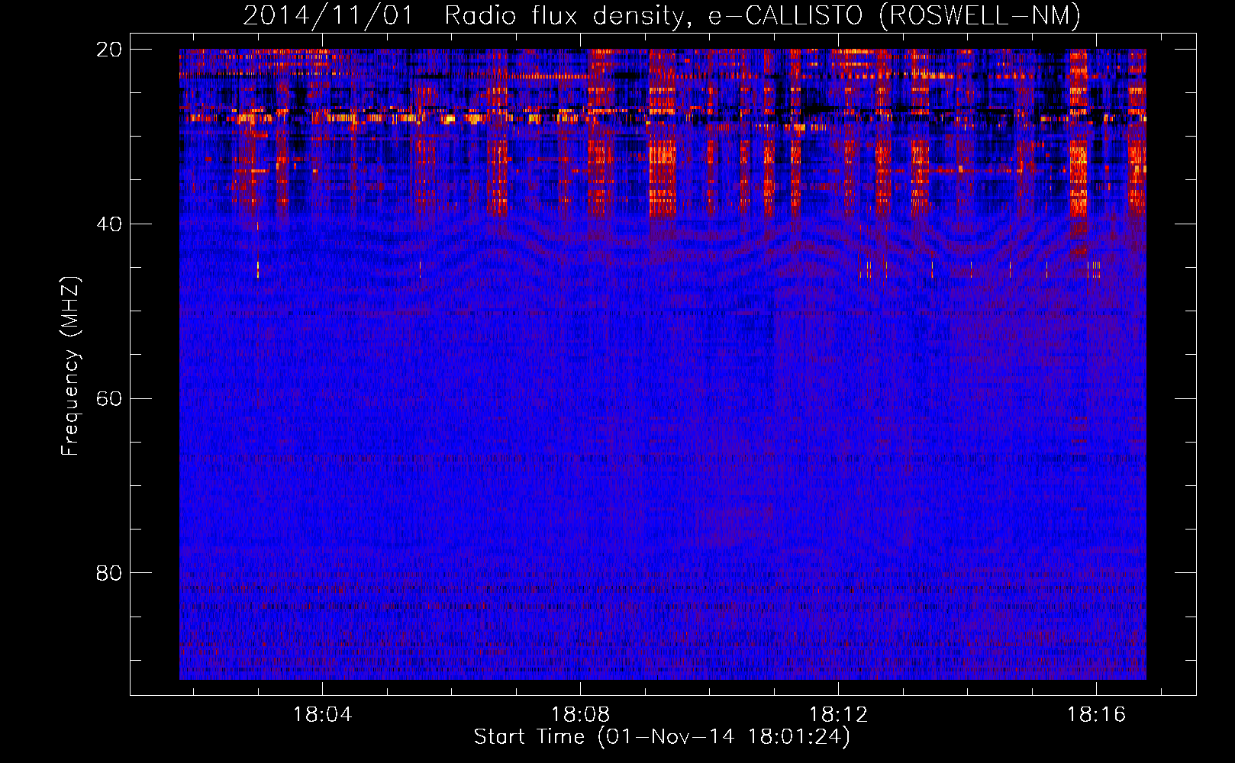This screenshot has height=763, width=1235.
Task: Click the 60 frequency tick label
Action: tap(109, 398)
